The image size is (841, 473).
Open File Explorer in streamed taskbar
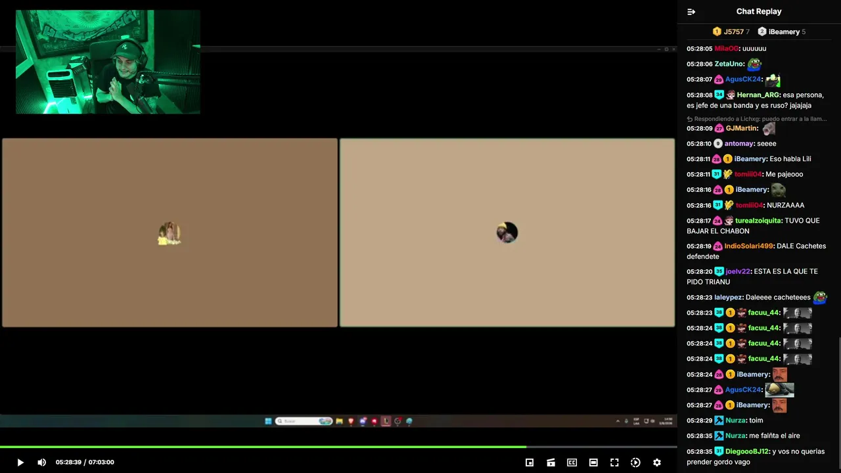tap(339, 421)
